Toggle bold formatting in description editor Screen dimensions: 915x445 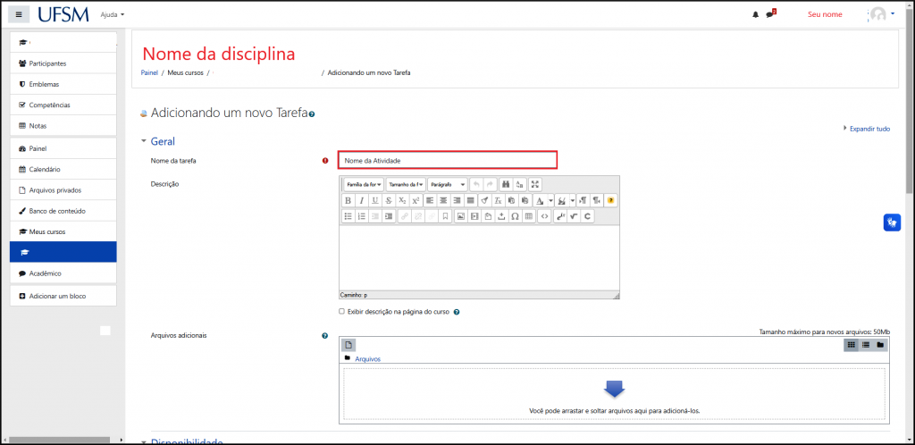click(348, 200)
